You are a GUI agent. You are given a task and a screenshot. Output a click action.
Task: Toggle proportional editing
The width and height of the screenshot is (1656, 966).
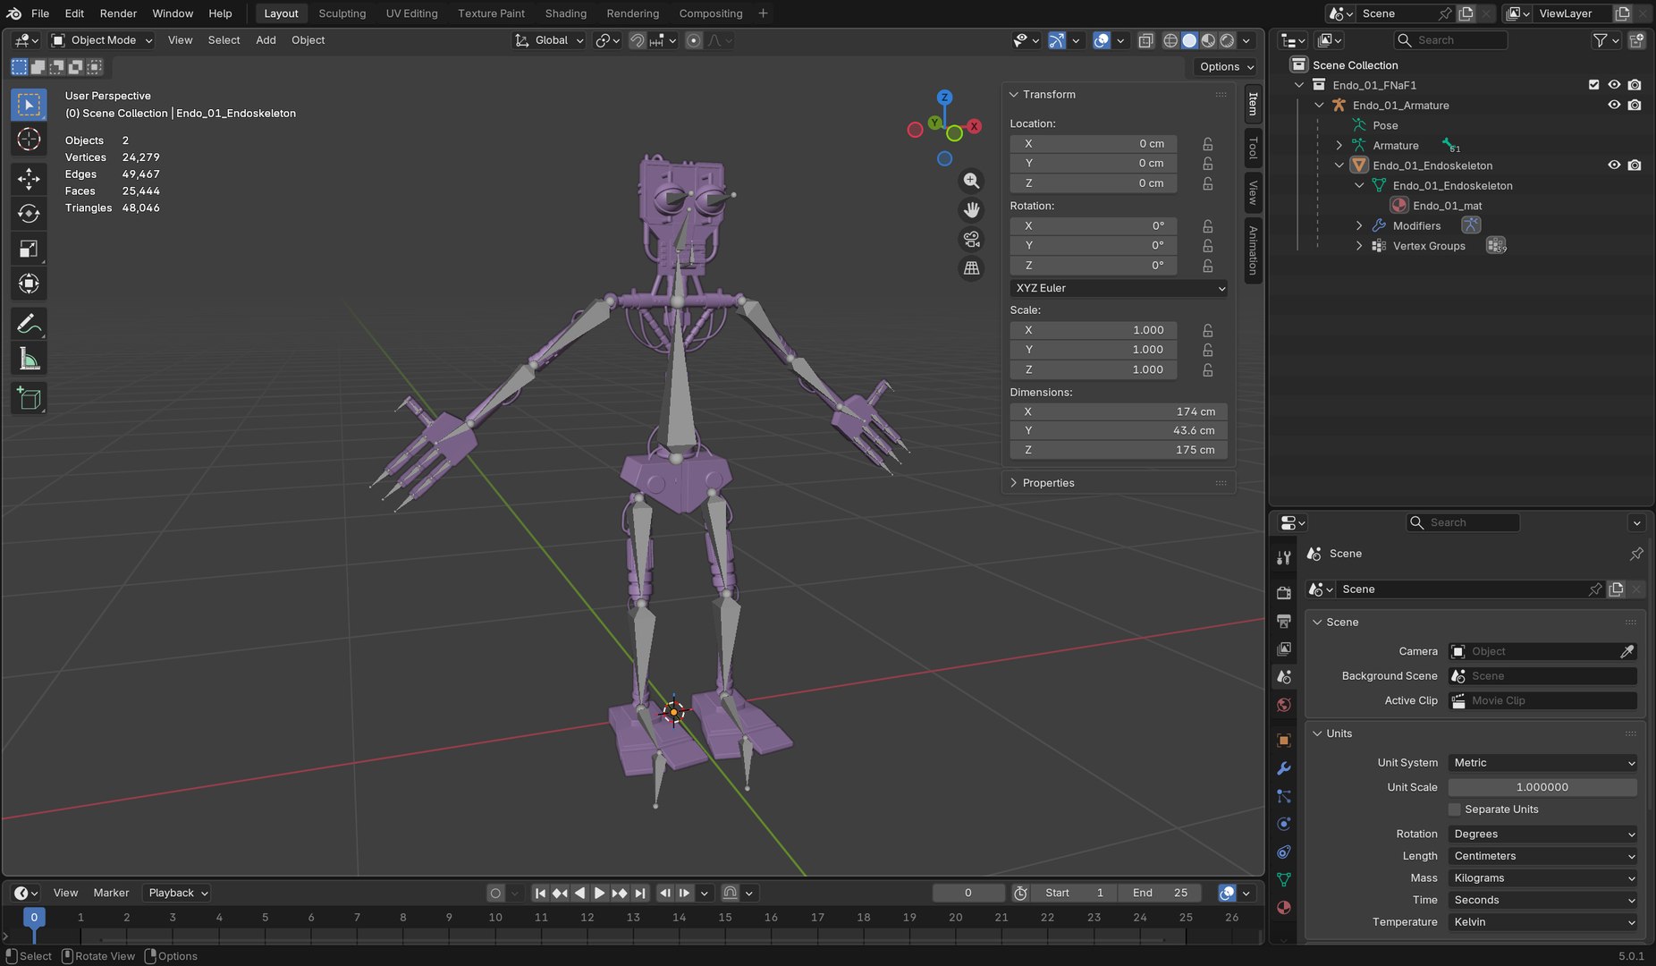tap(693, 40)
